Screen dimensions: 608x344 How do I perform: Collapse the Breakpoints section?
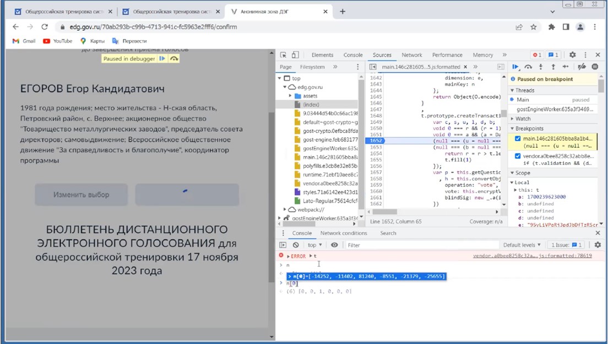click(x=512, y=129)
